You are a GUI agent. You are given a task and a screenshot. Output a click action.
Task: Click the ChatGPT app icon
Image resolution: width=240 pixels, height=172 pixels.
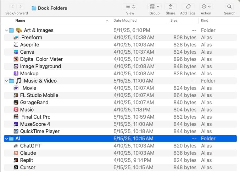(x=16, y=146)
